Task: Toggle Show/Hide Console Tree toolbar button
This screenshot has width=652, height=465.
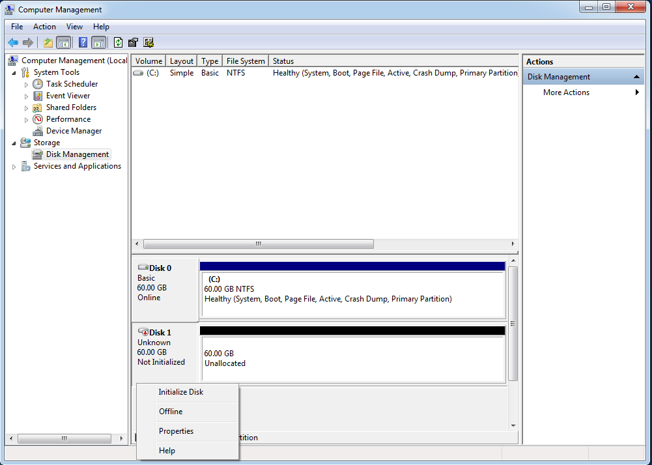Action: pos(64,42)
